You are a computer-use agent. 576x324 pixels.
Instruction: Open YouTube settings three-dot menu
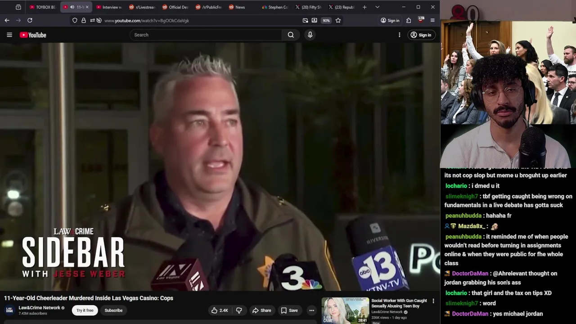(399, 35)
